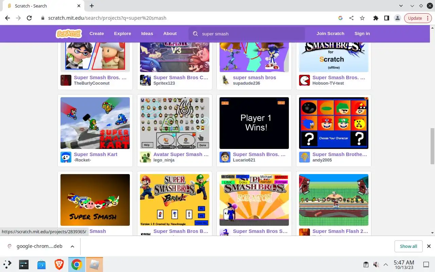Click the Chrome forward arrow
This screenshot has height=272, width=435.
[x=18, y=18]
